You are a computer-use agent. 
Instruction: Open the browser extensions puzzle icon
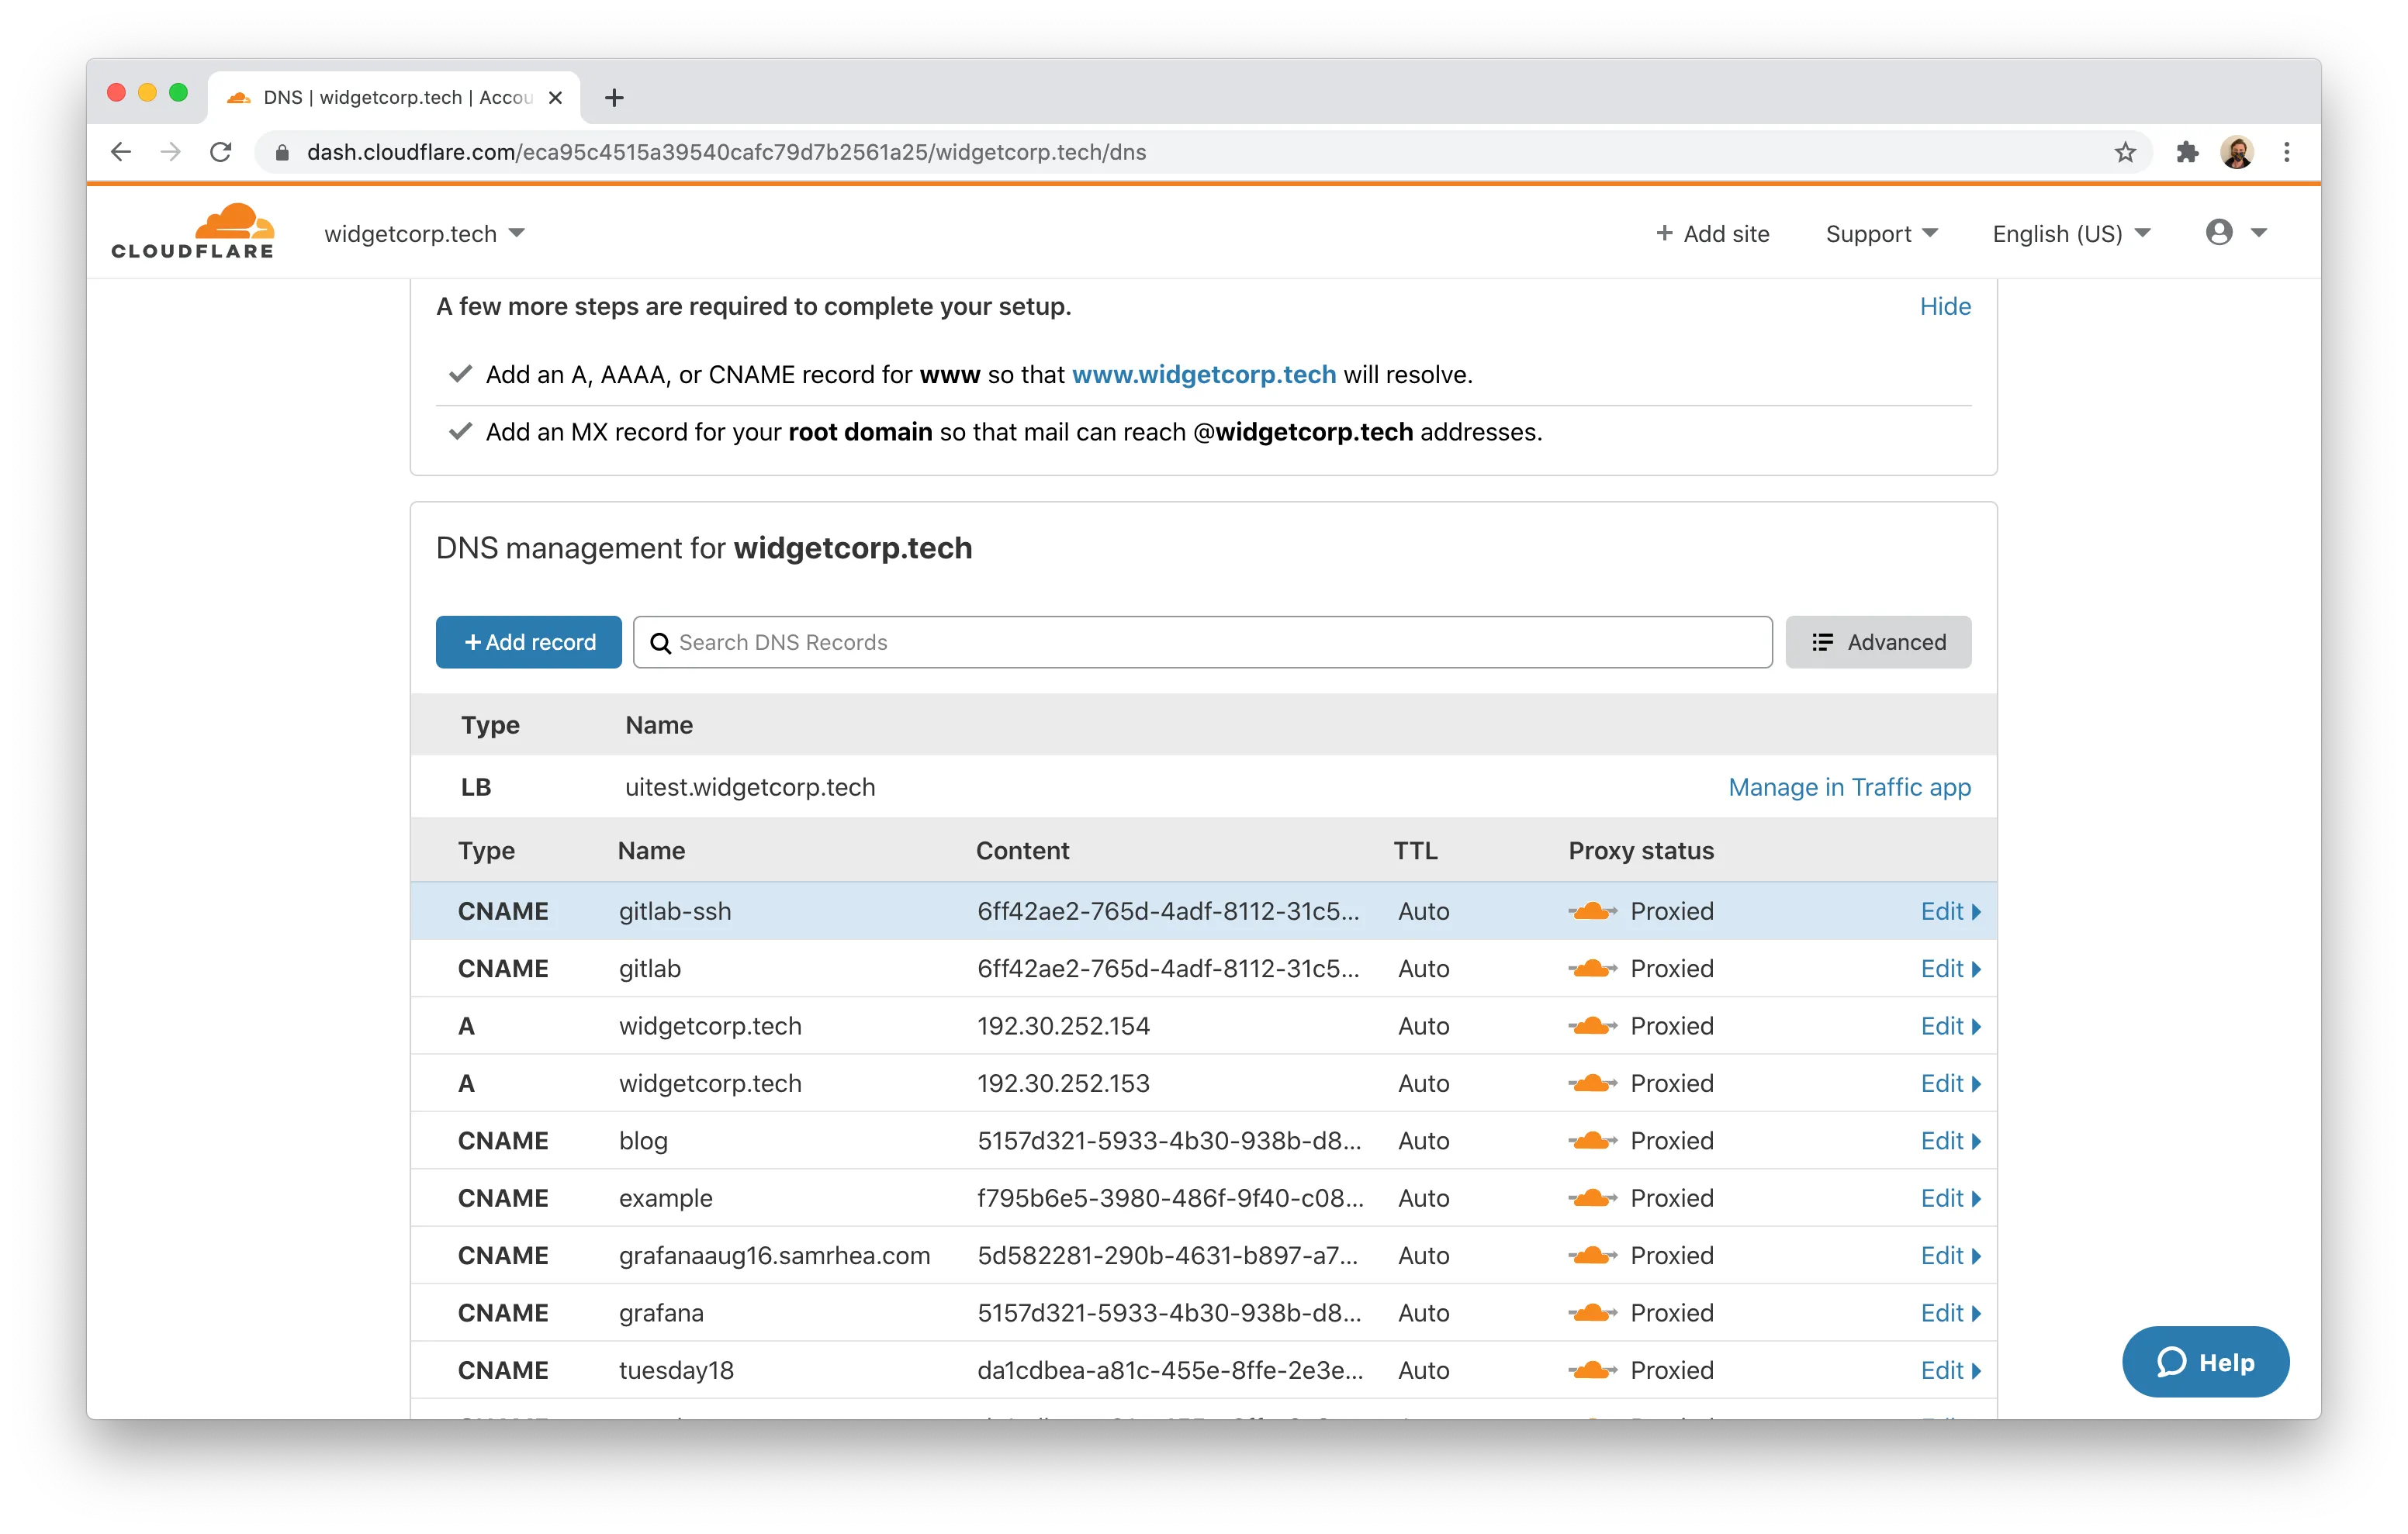point(2187,152)
